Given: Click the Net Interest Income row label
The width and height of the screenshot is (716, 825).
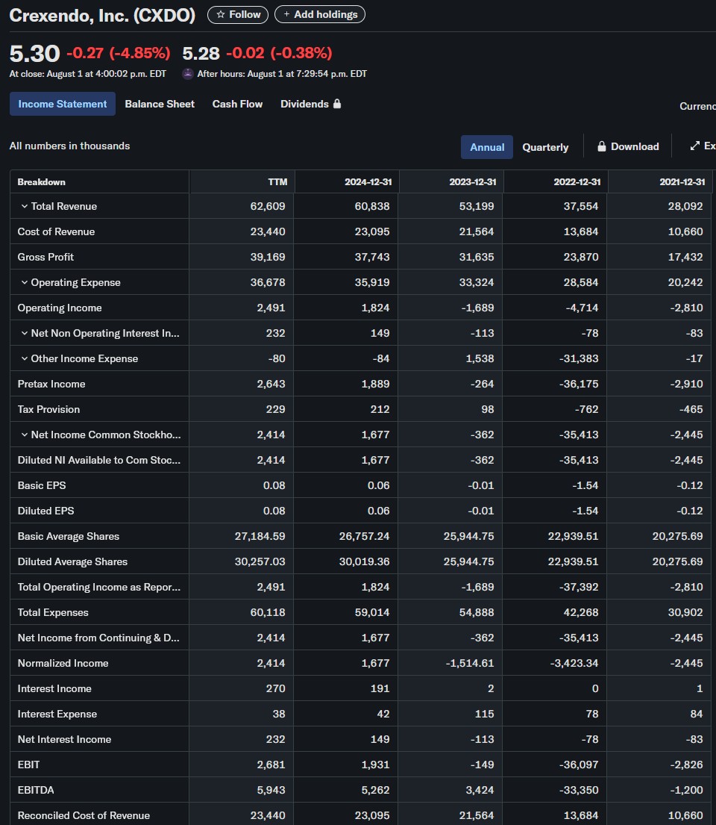Looking at the screenshot, I should coord(65,739).
